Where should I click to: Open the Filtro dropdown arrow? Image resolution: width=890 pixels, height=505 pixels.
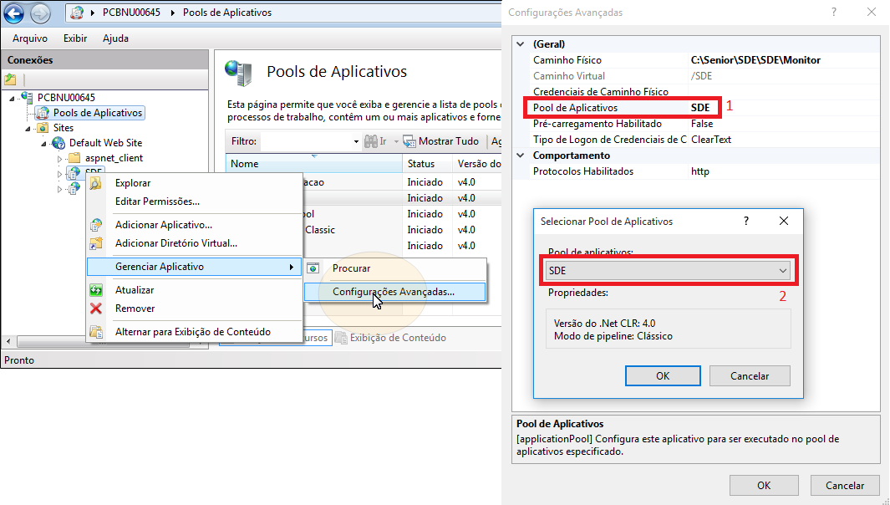(356, 141)
